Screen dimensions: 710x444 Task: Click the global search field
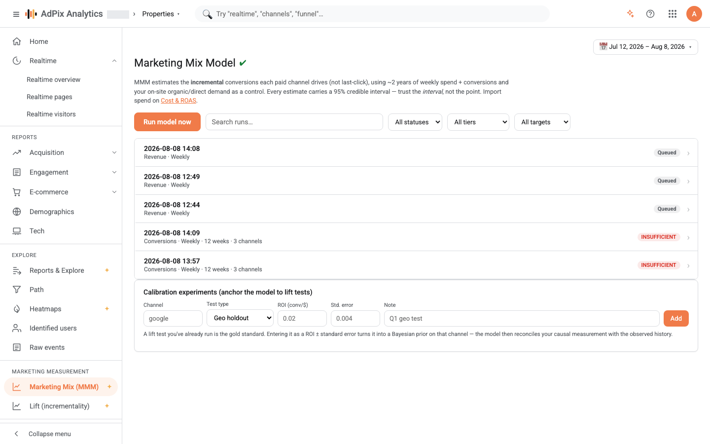click(372, 14)
